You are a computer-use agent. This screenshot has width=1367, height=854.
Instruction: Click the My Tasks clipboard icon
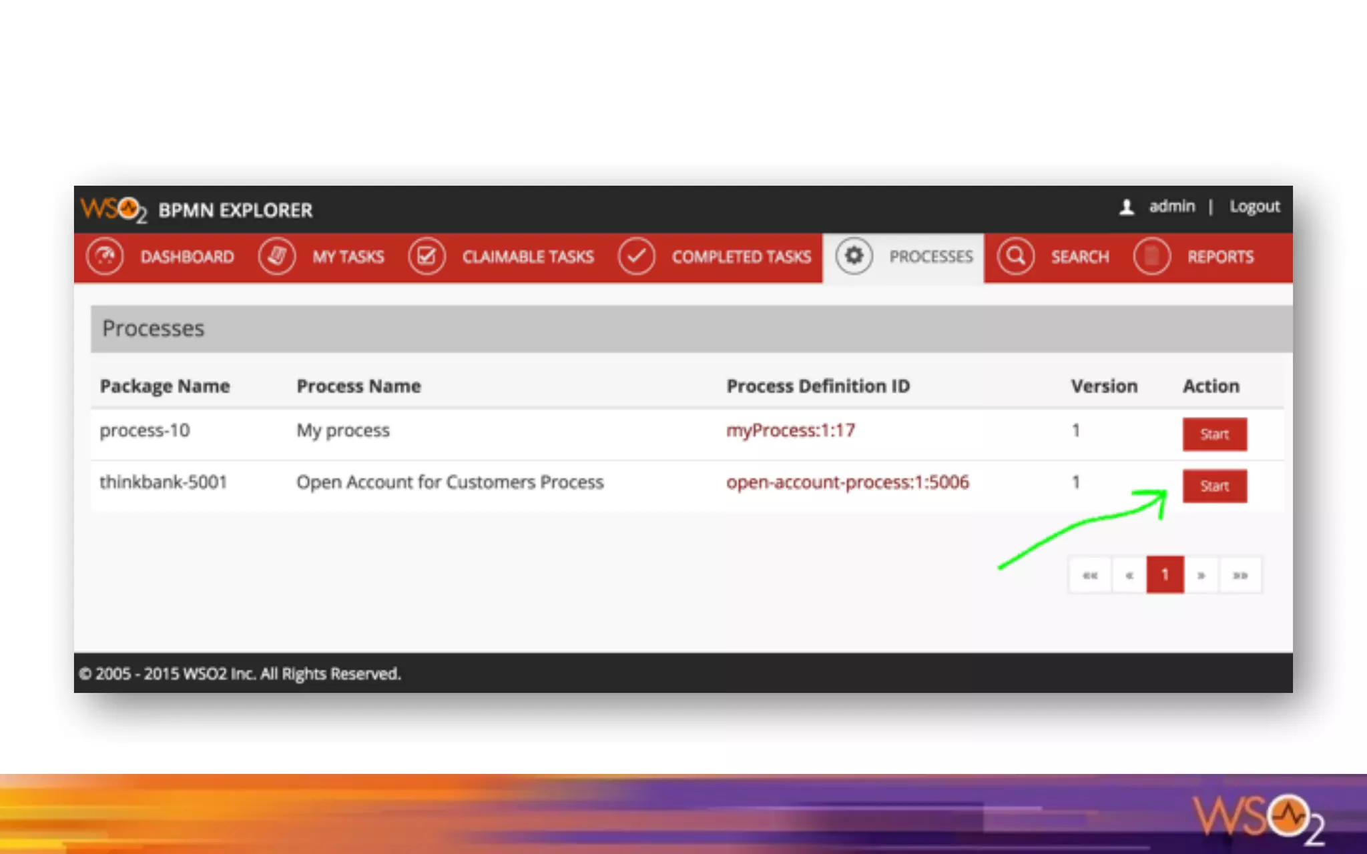tap(277, 257)
